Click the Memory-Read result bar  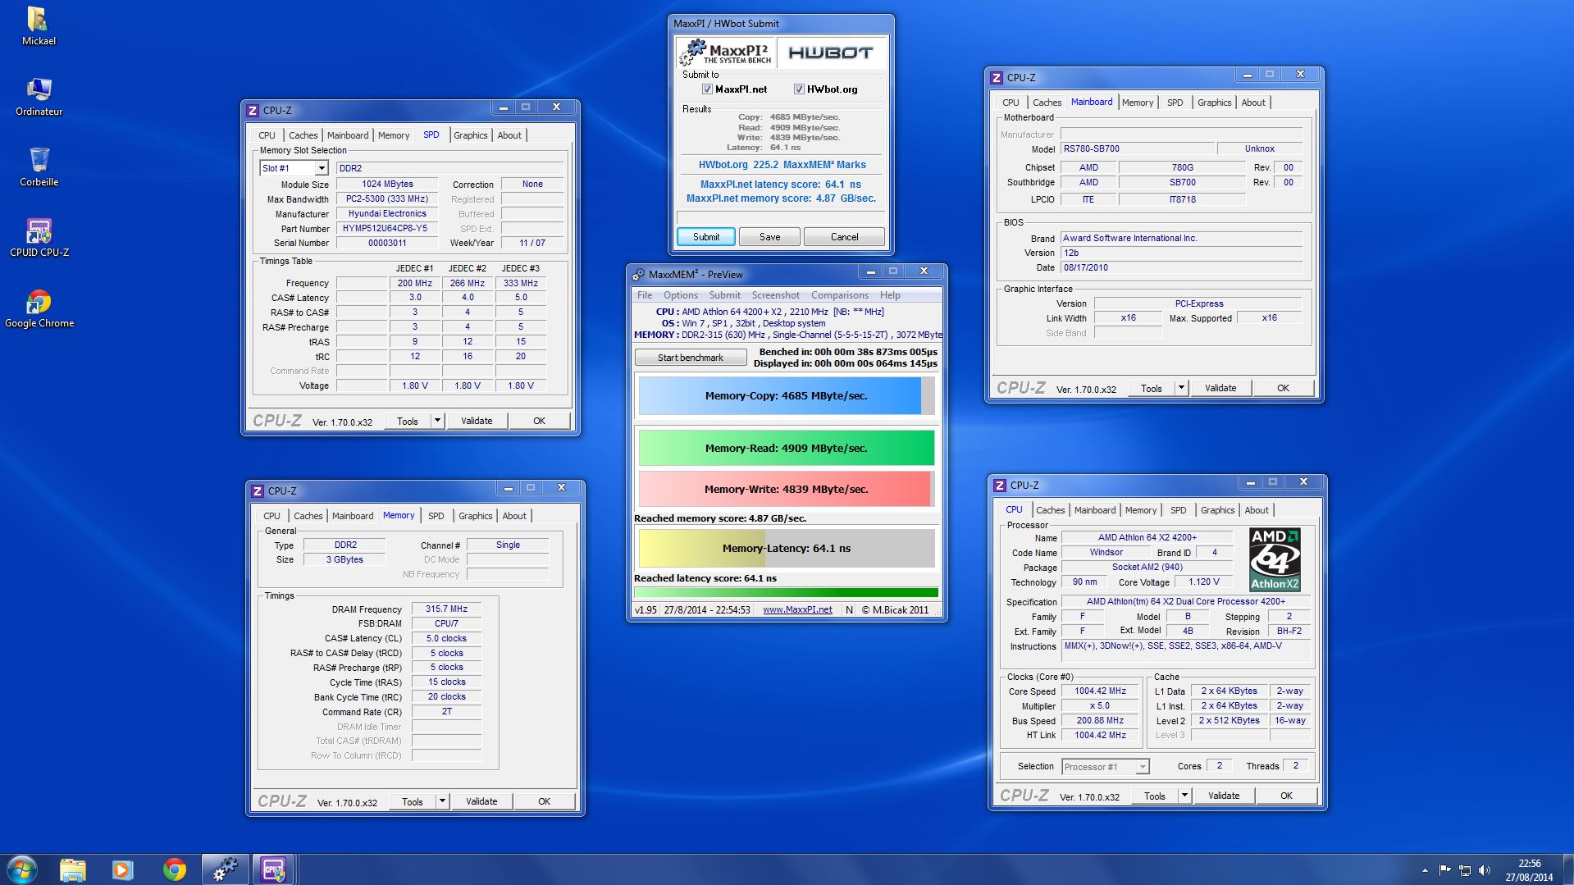click(786, 448)
